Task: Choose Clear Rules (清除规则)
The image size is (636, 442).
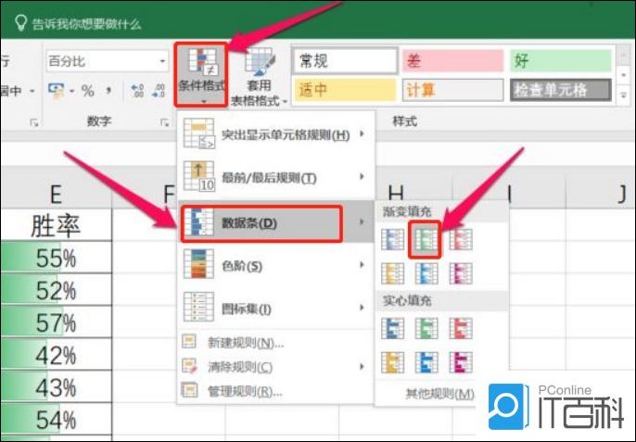Action: coord(275,367)
